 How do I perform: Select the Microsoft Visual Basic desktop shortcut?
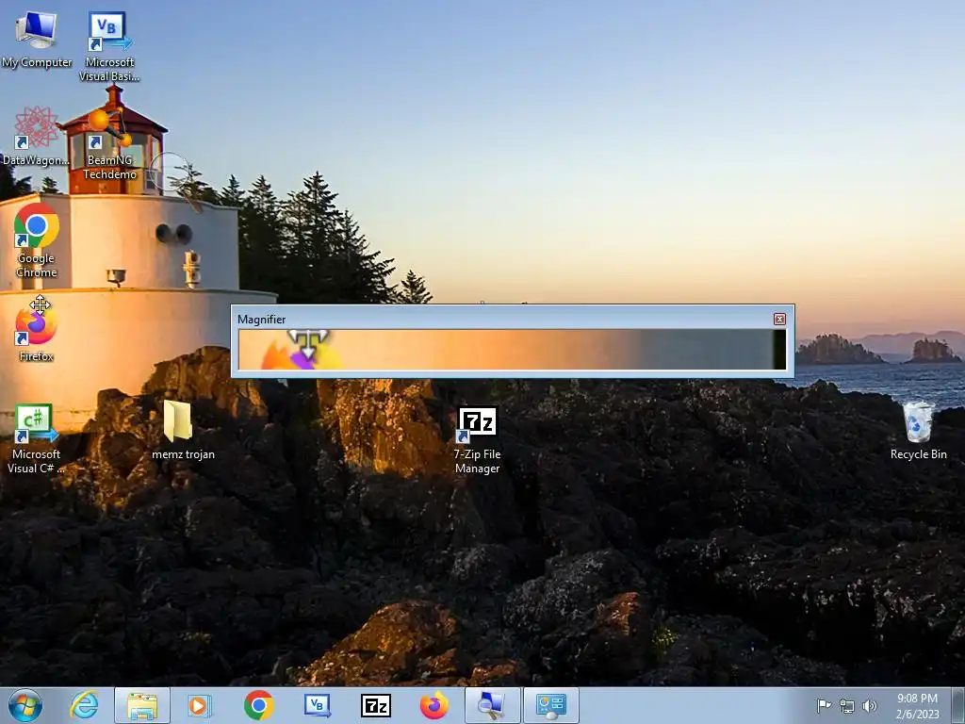point(109,46)
